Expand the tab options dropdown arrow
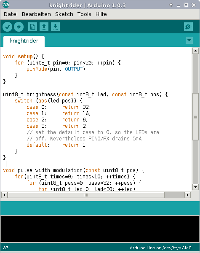This screenshot has height=253, width=200. (x=189, y=40)
